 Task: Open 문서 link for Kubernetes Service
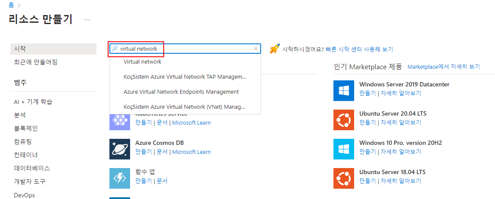click(162, 123)
